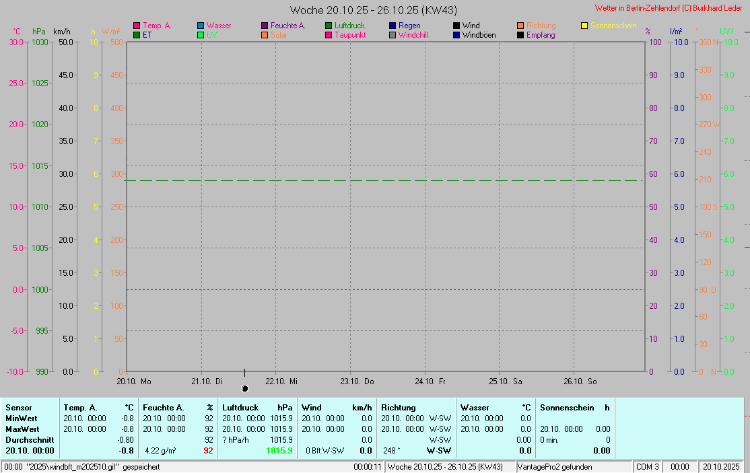Select the Luftdruck column header in the table

pyautogui.click(x=241, y=407)
